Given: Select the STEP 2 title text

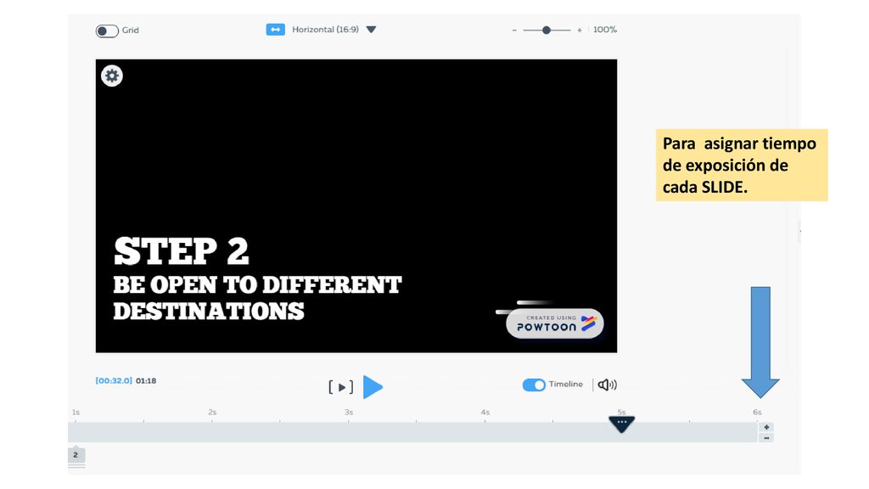Looking at the screenshot, I should (x=182, y=251).
